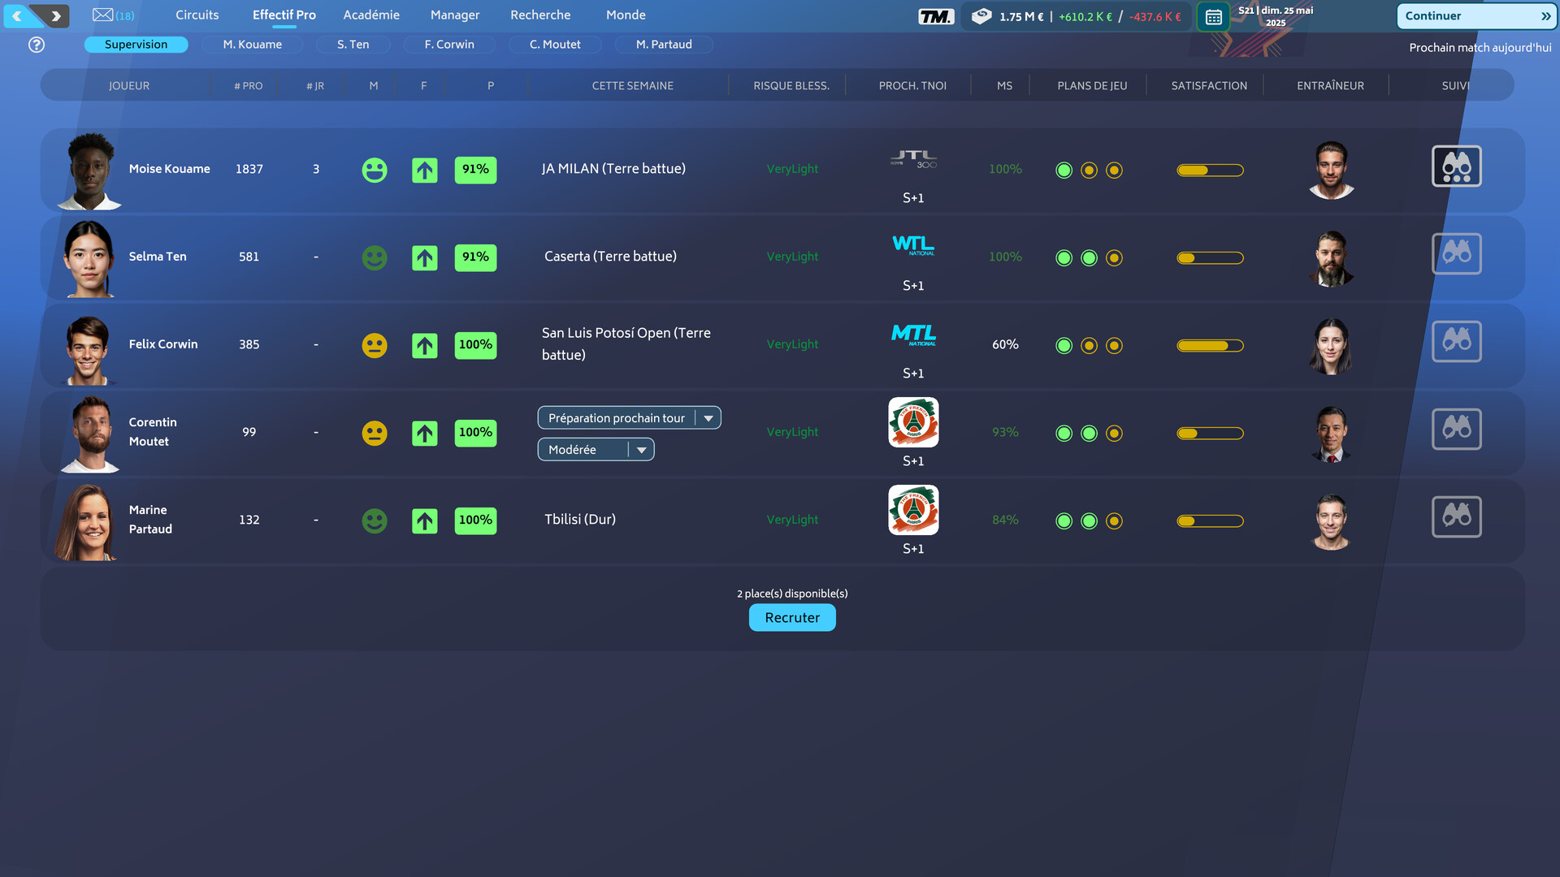1560x877 pixels.
Task: Click Selma Ten's mood smiley
Action: (375, 258)
